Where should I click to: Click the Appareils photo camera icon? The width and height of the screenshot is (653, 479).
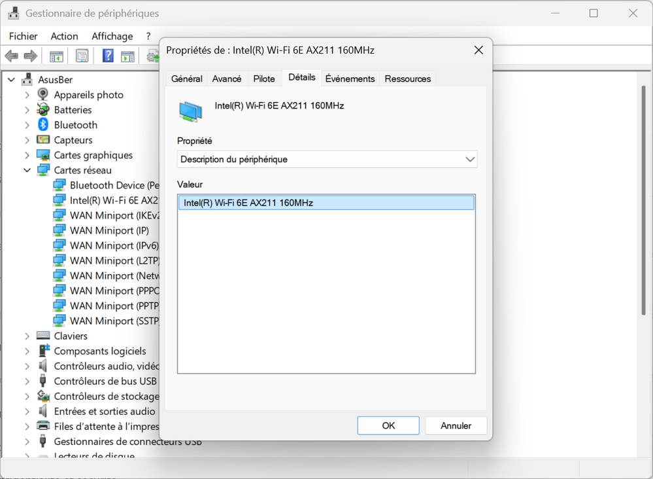[x=43, y=94]
